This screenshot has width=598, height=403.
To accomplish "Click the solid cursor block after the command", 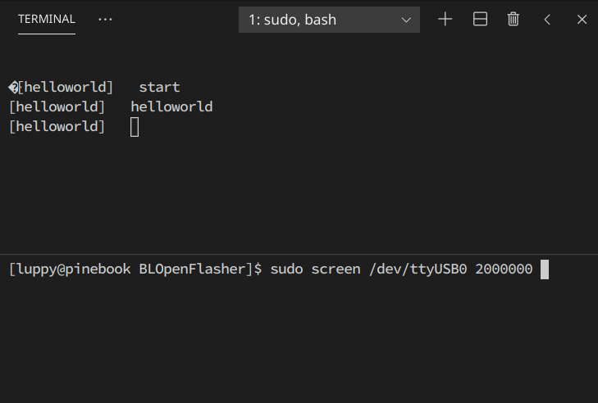I will (x=545, y=269).
